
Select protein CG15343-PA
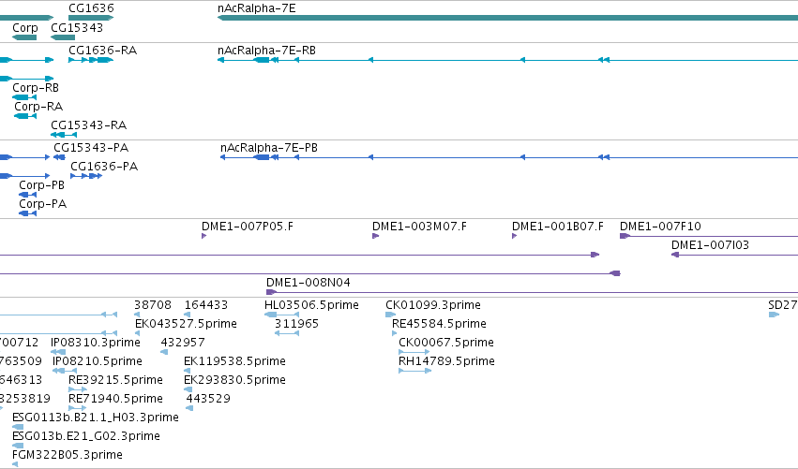pyautogui.click(x=91, y=148)
